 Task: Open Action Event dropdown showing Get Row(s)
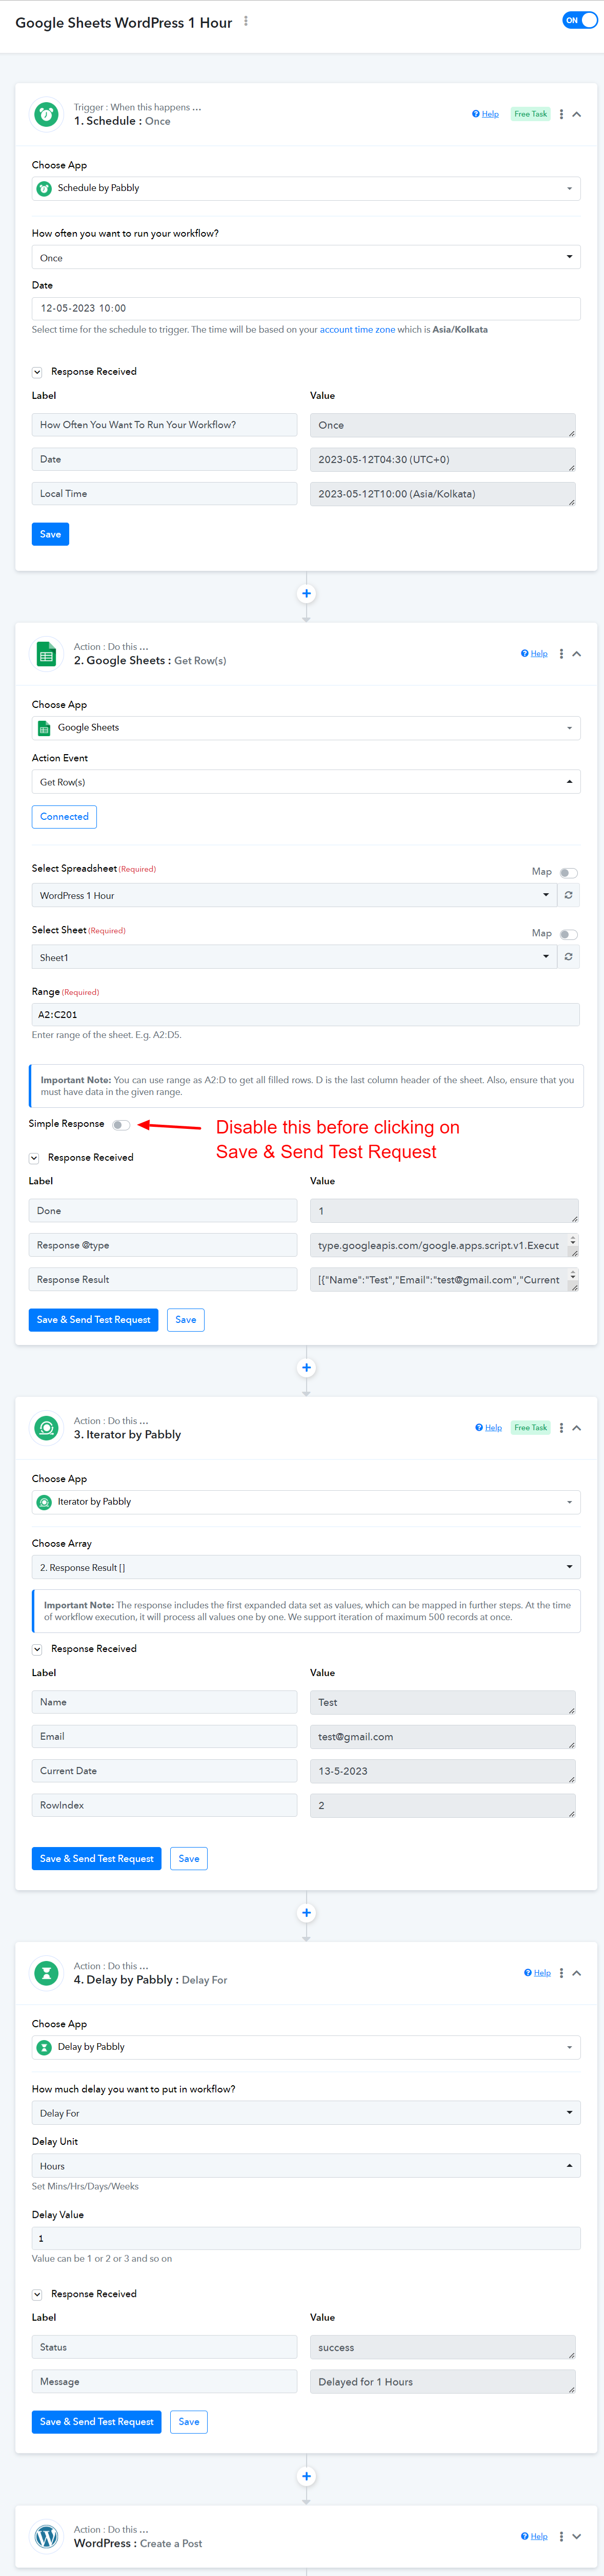(x=306, y=782)
